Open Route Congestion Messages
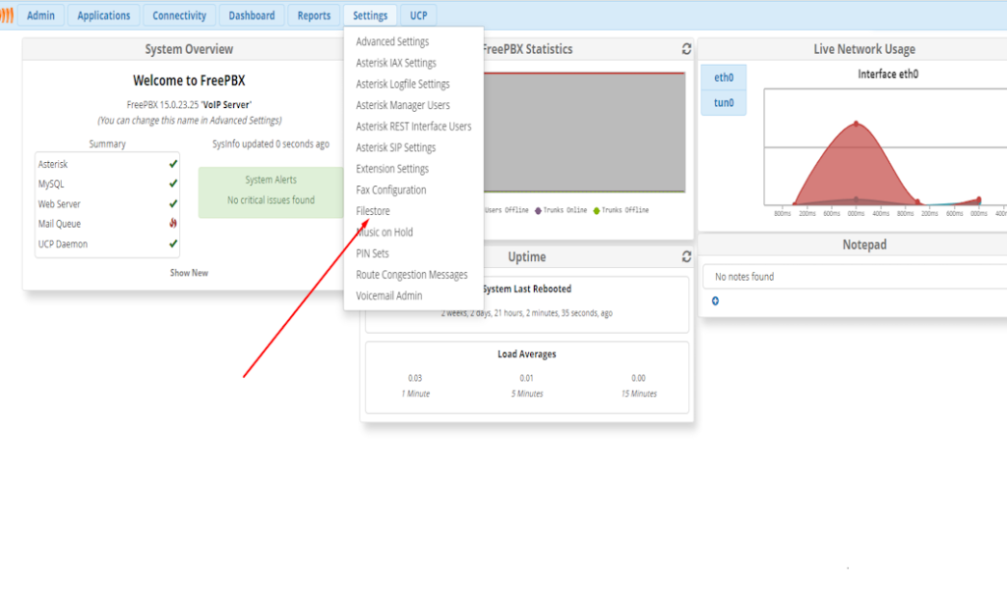The height and width of the screenshot is (593, 1007). coord(412,274)
